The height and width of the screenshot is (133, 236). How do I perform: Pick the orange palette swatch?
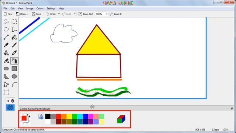click(x=64, y=116)
